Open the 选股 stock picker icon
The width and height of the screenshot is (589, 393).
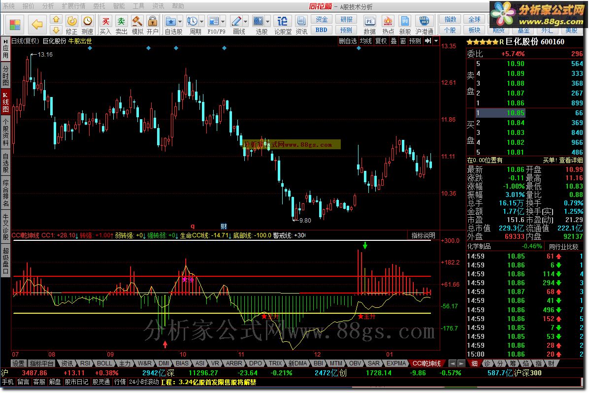tap(259, 21)
